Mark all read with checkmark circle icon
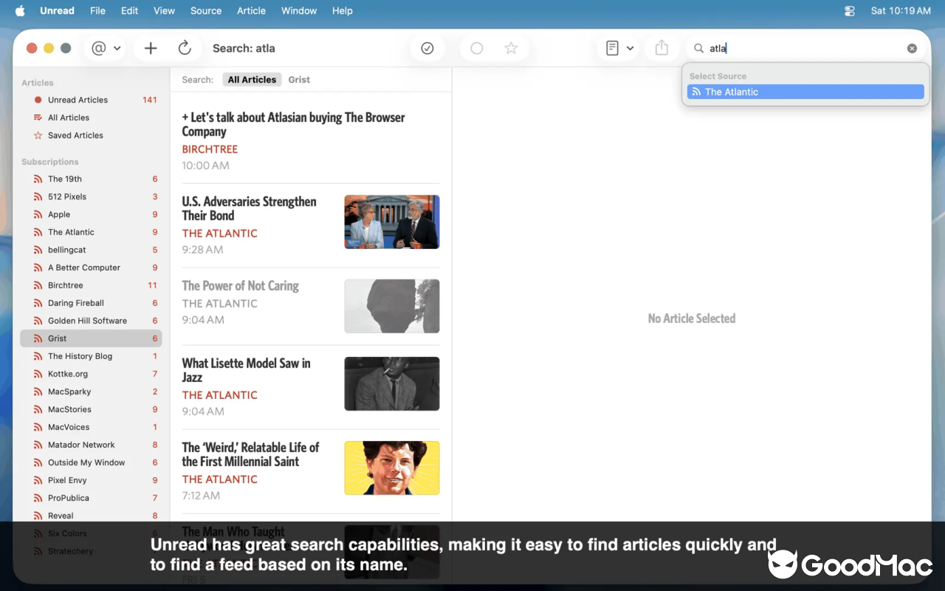The height and width of the screenshot is (591, 945). pyautogui.click(x=427, y=48)
